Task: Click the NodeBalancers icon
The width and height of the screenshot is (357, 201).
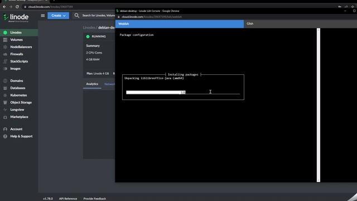Action: 5,47
